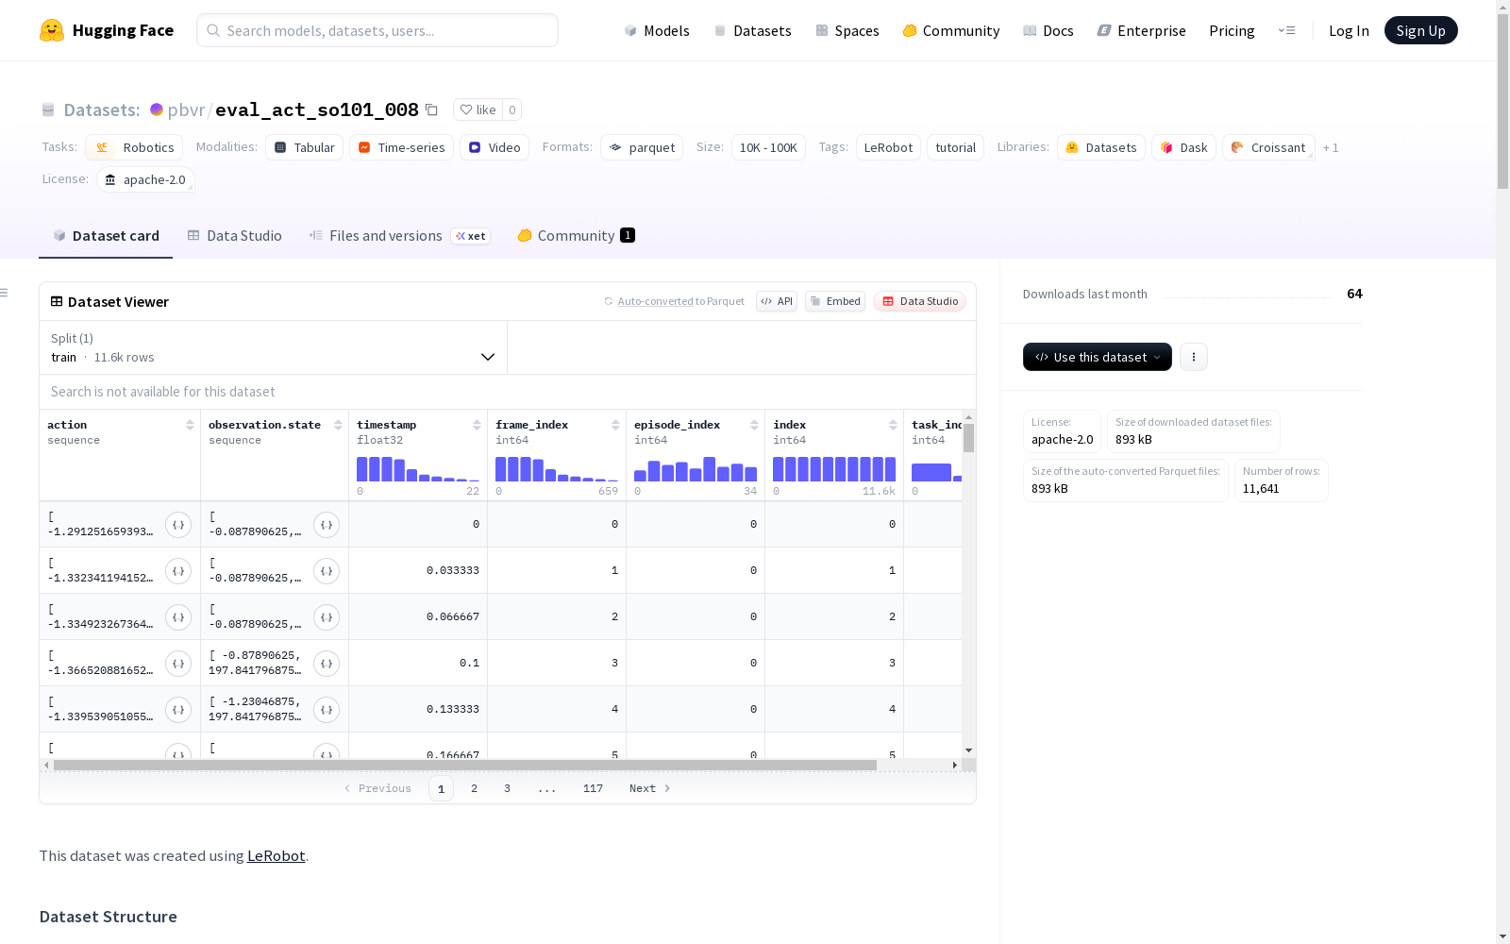Copy dataset name with copy icon

(431, 110)
